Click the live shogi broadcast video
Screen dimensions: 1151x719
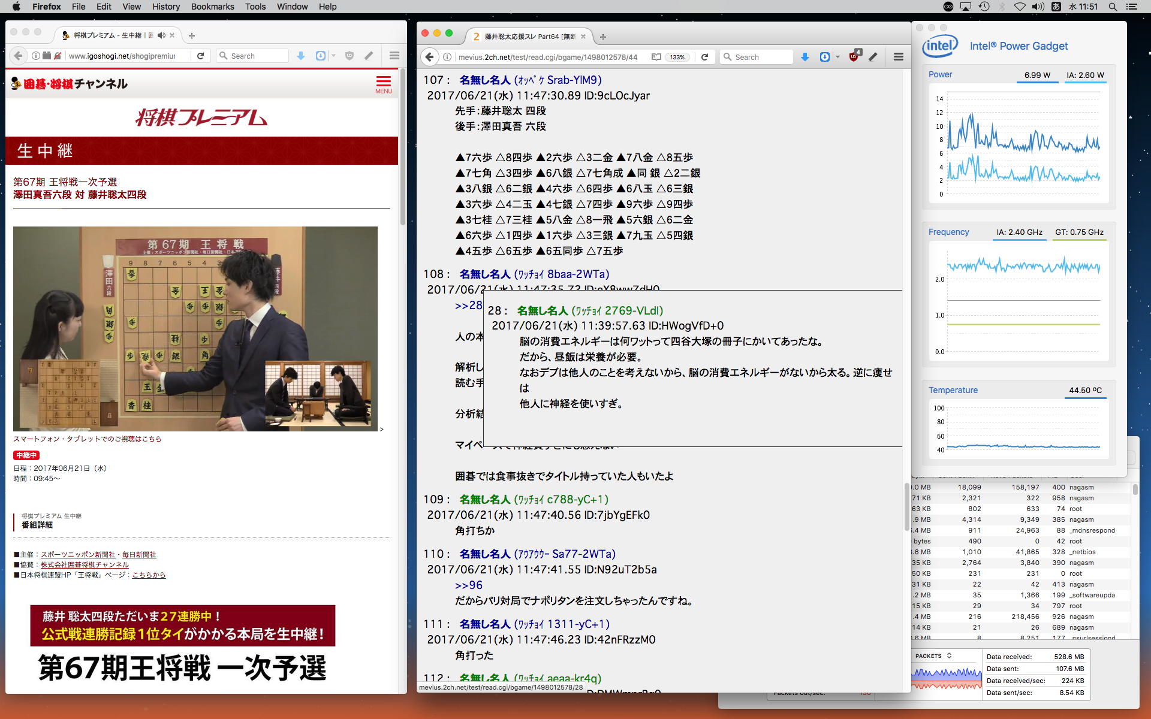(195, 328)
